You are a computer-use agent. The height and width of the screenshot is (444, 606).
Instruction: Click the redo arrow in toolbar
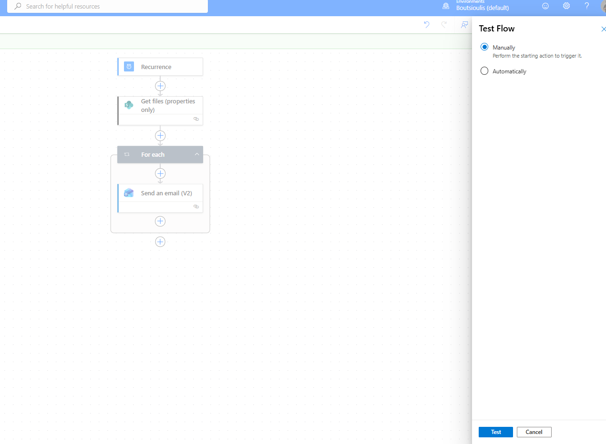[x=444, y=25]
